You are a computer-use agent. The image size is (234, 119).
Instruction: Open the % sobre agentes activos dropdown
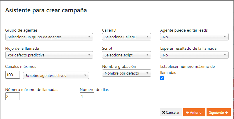(x=56, y=75)
